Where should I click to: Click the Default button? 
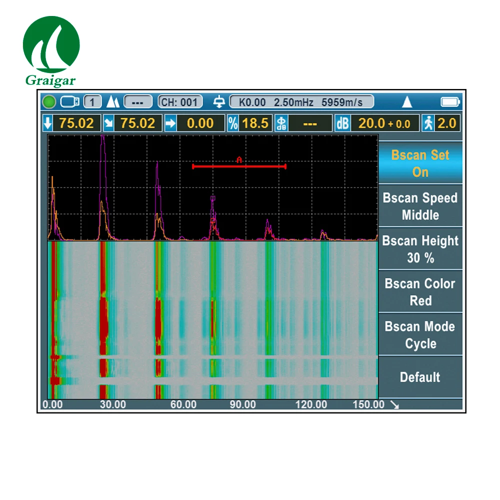tap(420, 377)
